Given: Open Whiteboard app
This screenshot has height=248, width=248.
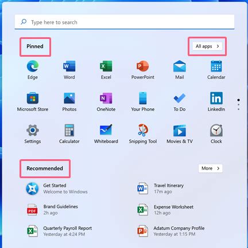Looking at the screenshot, I should [106, 134].
